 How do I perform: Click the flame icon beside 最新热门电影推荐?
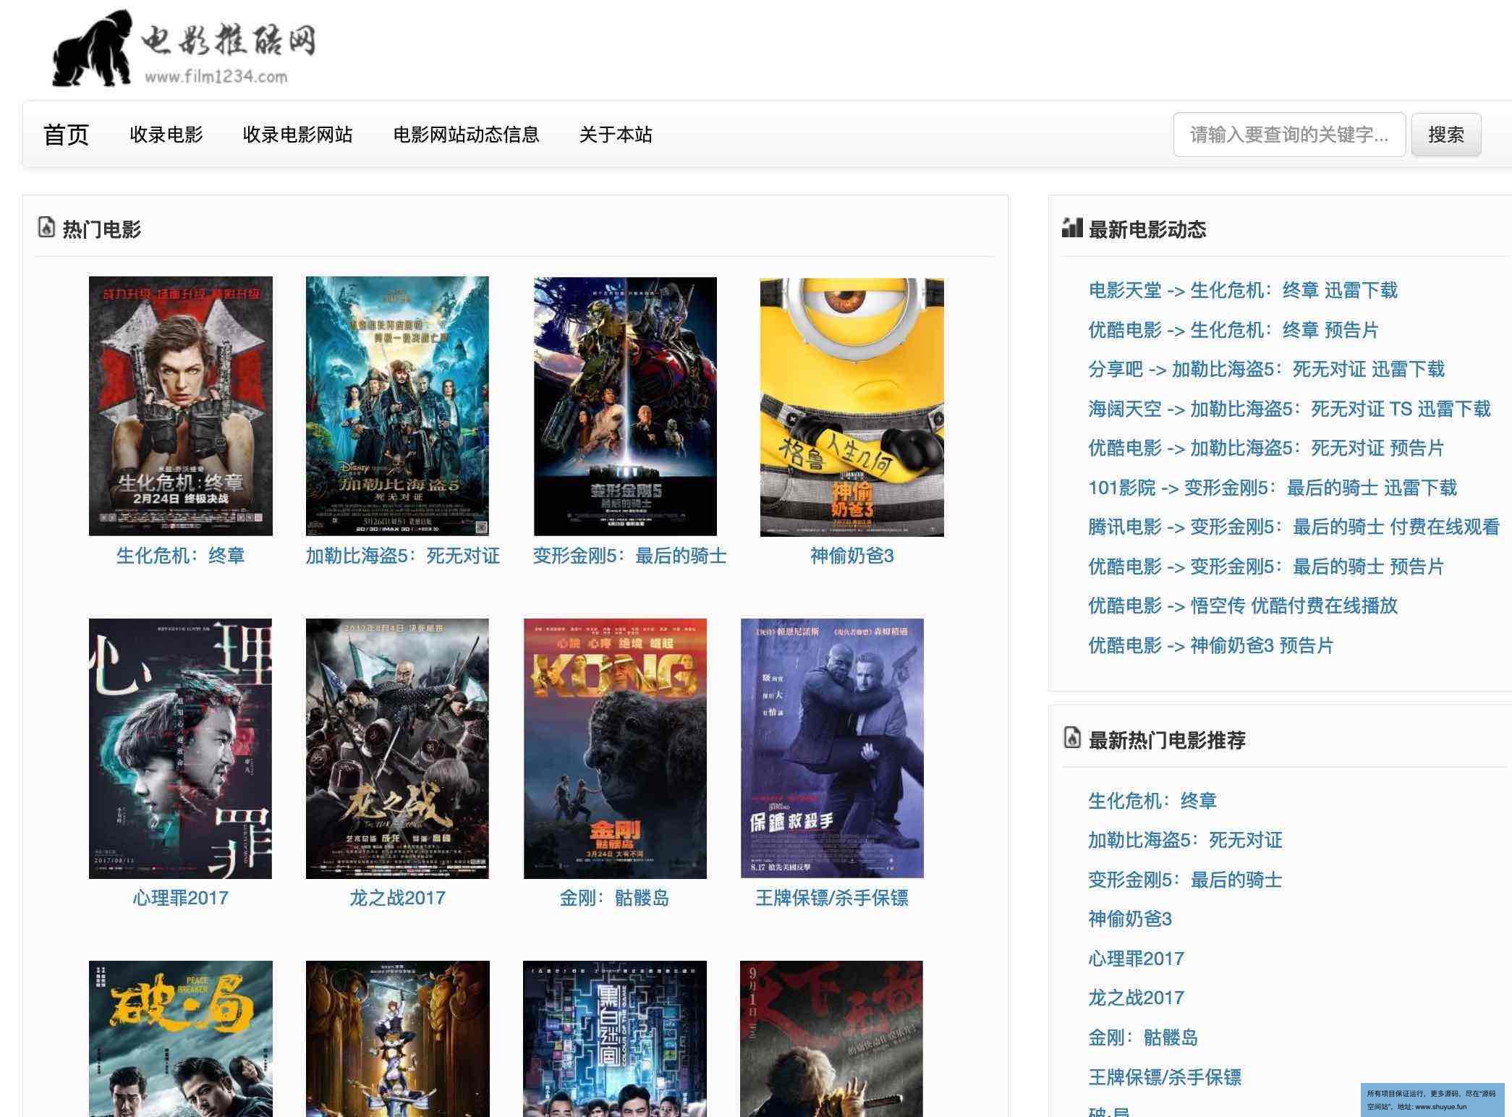(1071, 738)
